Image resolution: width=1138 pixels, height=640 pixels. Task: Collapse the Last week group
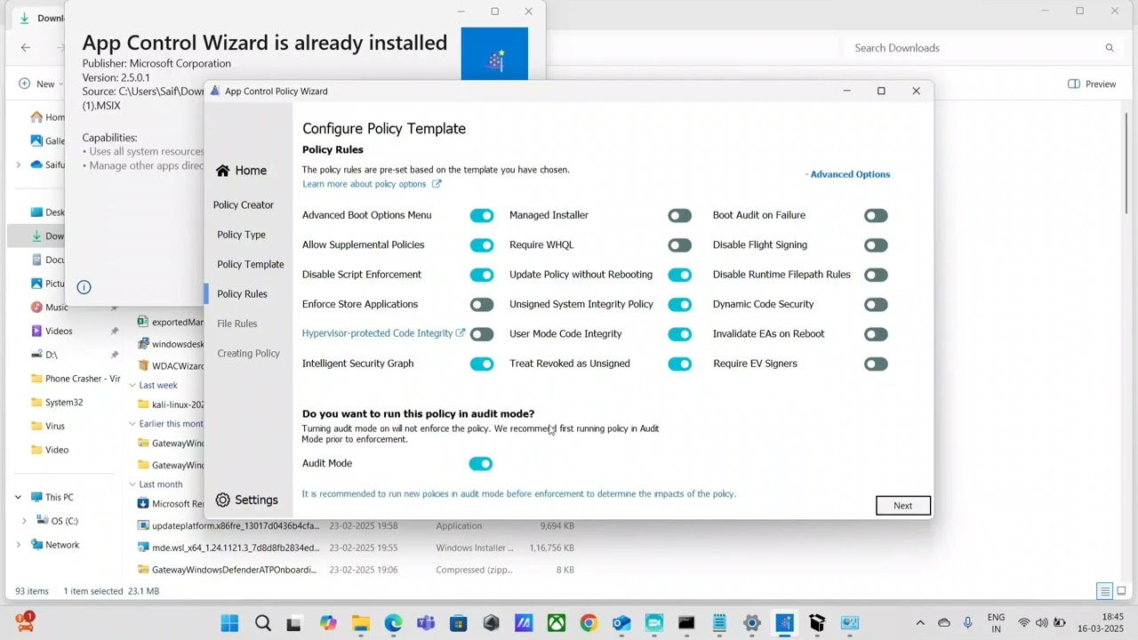(132, 385)
